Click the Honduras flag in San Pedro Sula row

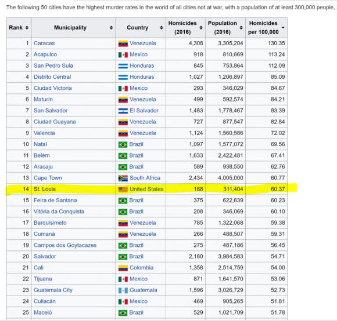(123, 66)
